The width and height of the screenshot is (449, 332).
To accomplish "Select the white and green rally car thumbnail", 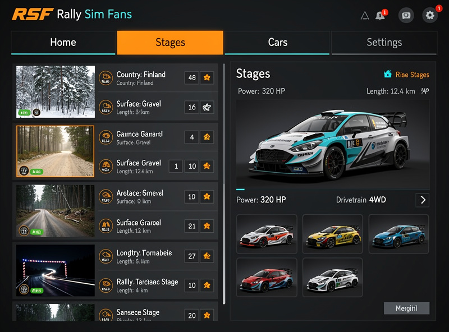I will (x=333, y=278).
